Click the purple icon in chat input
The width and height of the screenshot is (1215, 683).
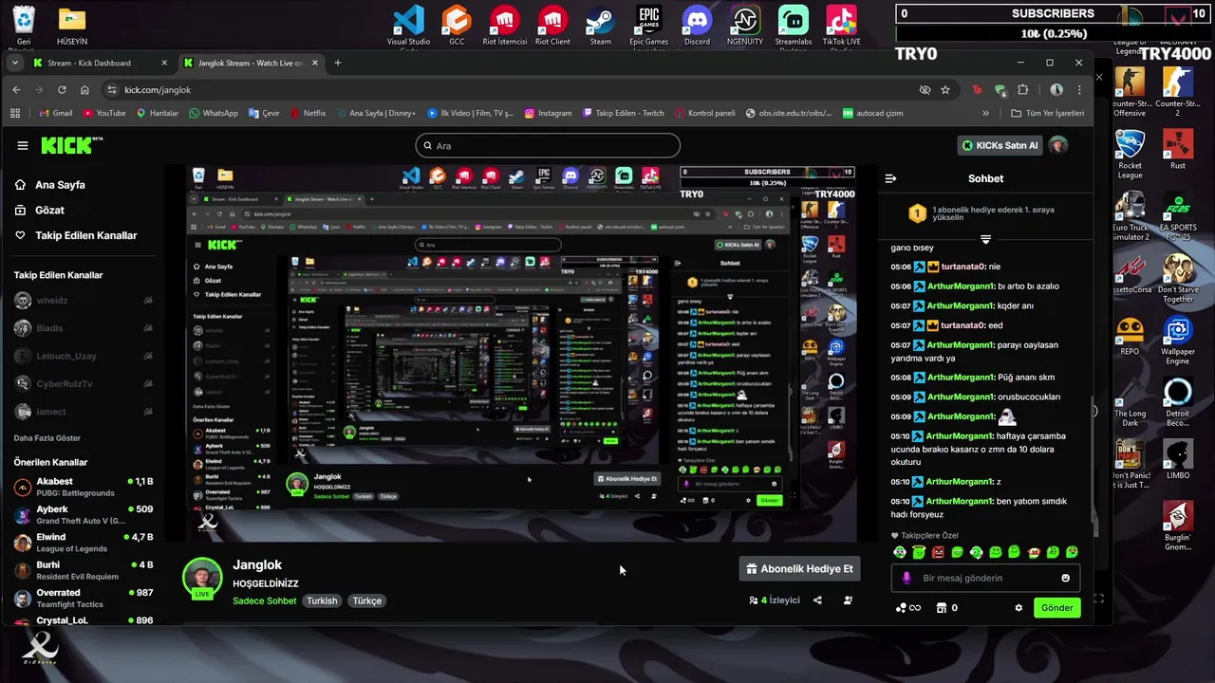[x=907, y=578]
